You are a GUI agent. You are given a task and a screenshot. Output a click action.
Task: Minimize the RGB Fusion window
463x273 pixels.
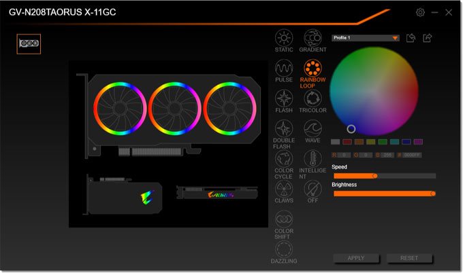click(434, 12)
